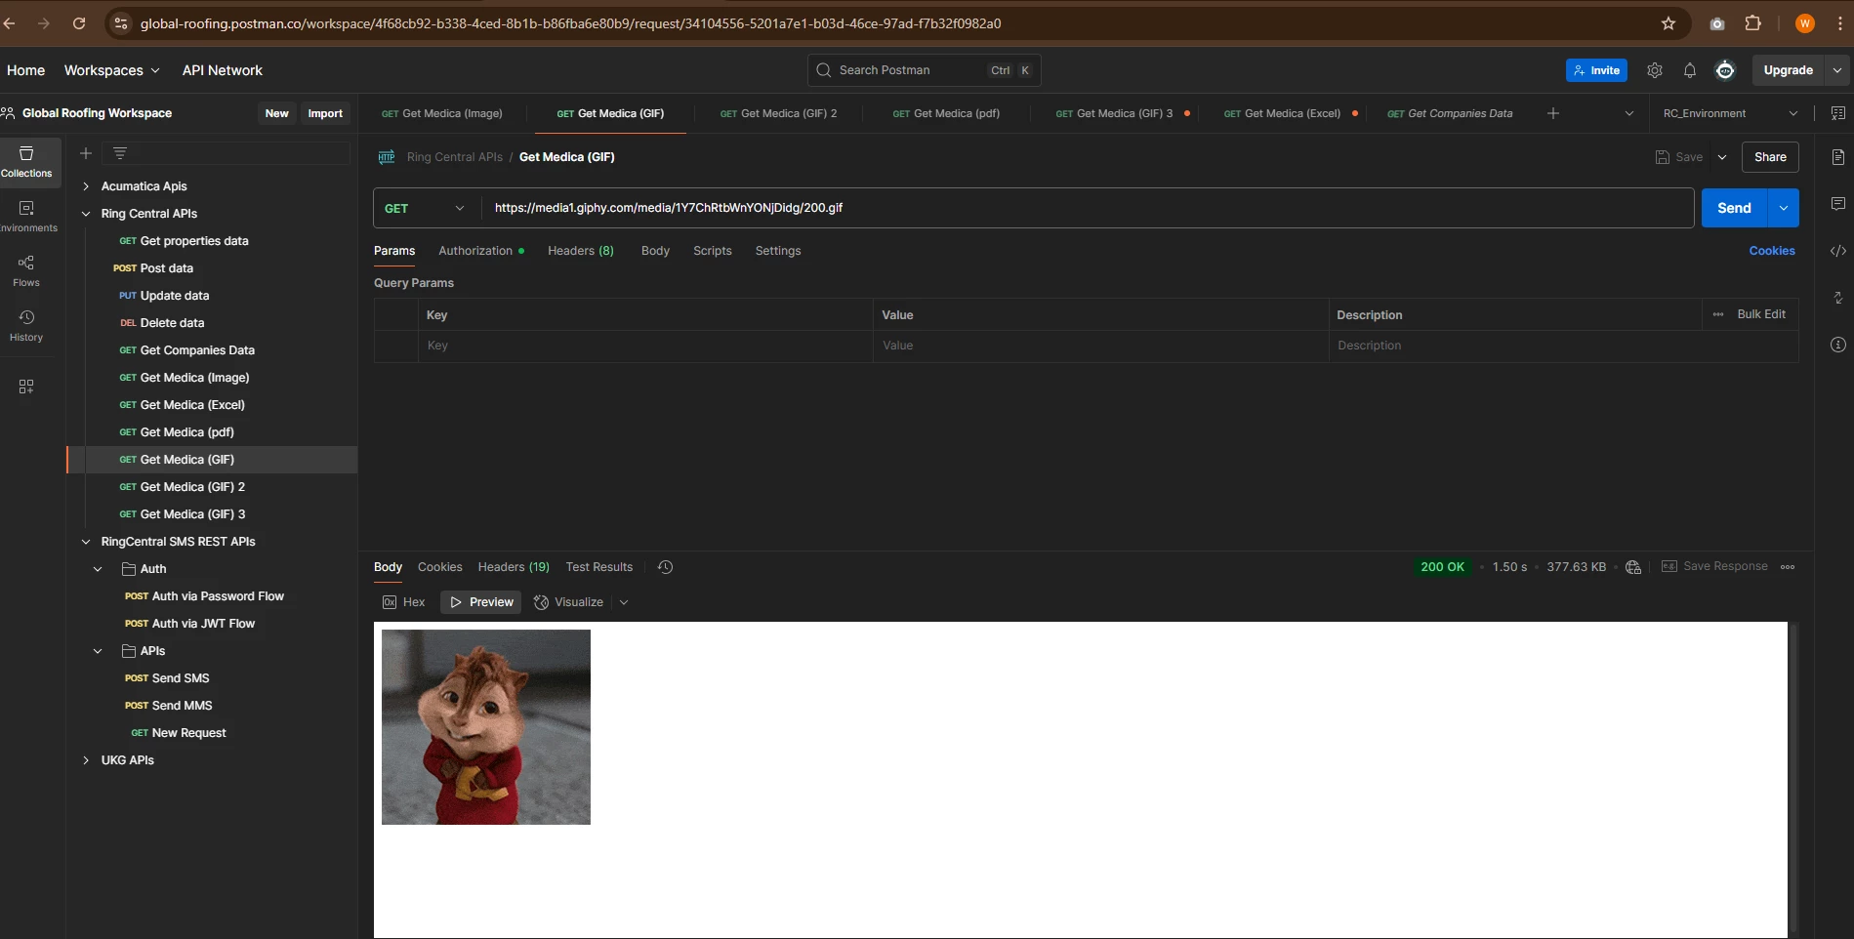Select the Hex response view
Image resolution: width=1854 pixels, height=939 pixels.
click(x=404, y=602)
